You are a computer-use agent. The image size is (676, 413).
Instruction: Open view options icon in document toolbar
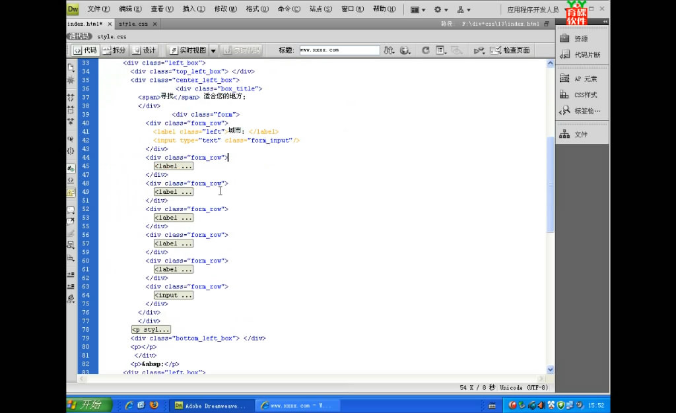[440, 50]
